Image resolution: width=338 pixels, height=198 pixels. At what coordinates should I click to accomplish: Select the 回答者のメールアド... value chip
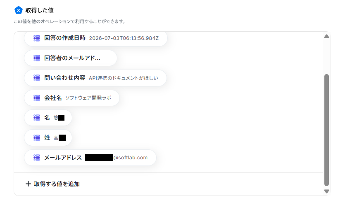71,58
